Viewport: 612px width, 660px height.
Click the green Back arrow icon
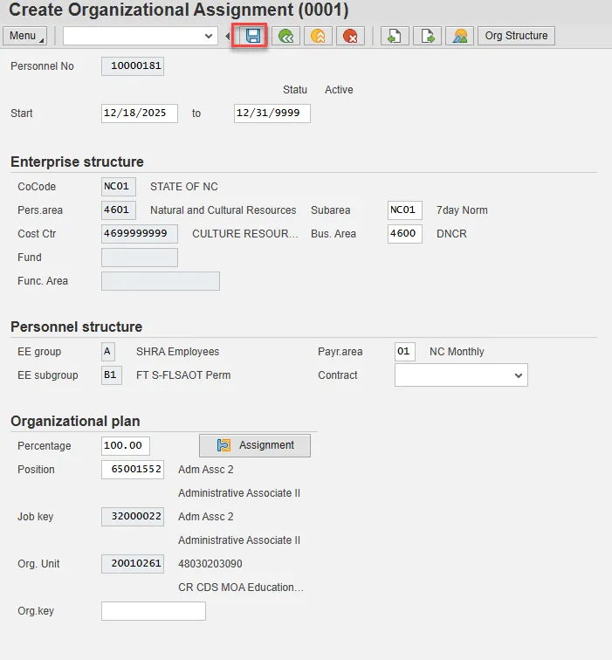[285, 36]
